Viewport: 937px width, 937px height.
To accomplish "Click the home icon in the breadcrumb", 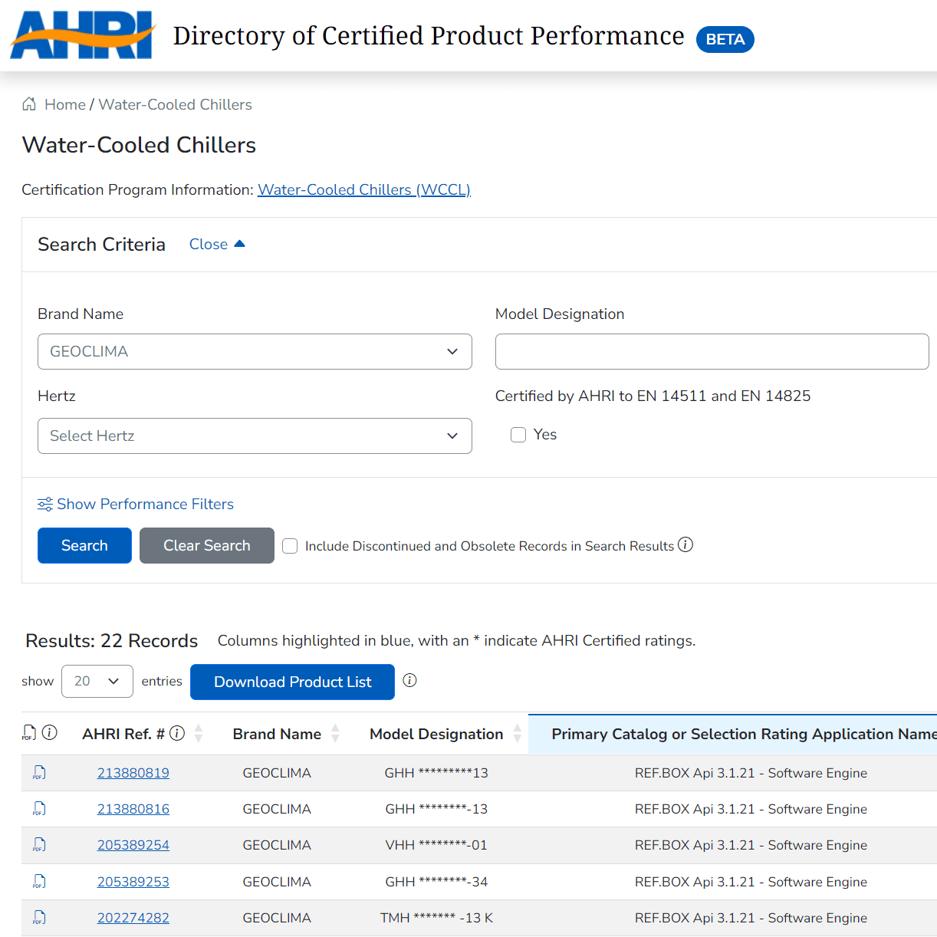I will [28, 104].
